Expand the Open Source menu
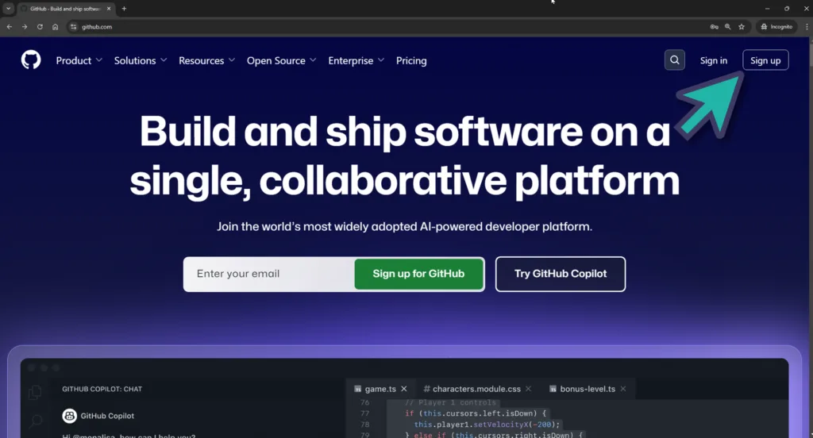The height and width of the screenshot is (438, 813). pyautogui.click(x=282, y=60)
